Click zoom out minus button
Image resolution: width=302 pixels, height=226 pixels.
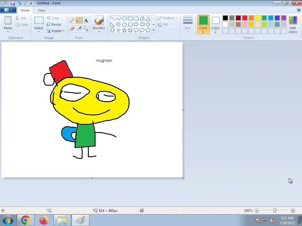click(x=257, y=211)
